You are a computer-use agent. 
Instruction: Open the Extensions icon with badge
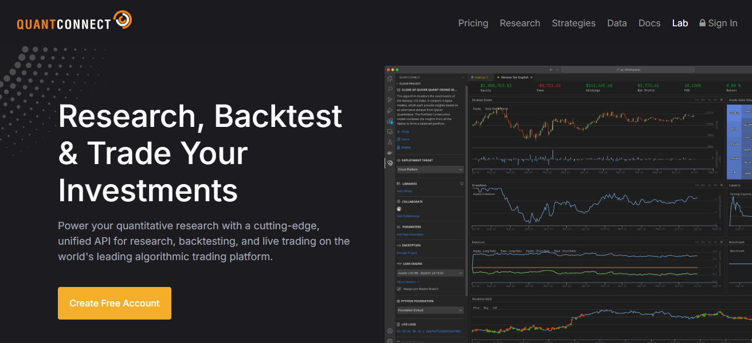[390, 121]
